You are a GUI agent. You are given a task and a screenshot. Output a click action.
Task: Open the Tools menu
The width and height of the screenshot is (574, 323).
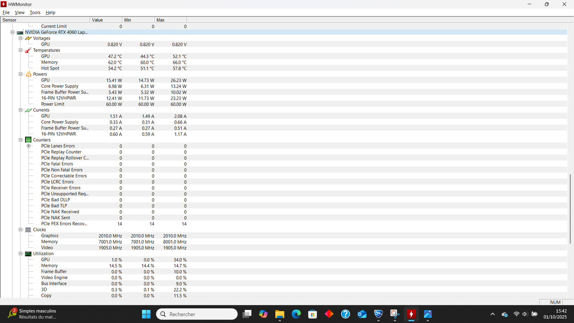coord(35,13)
